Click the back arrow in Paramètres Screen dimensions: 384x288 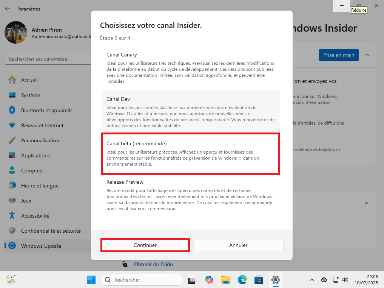click(x=8, y=9)
